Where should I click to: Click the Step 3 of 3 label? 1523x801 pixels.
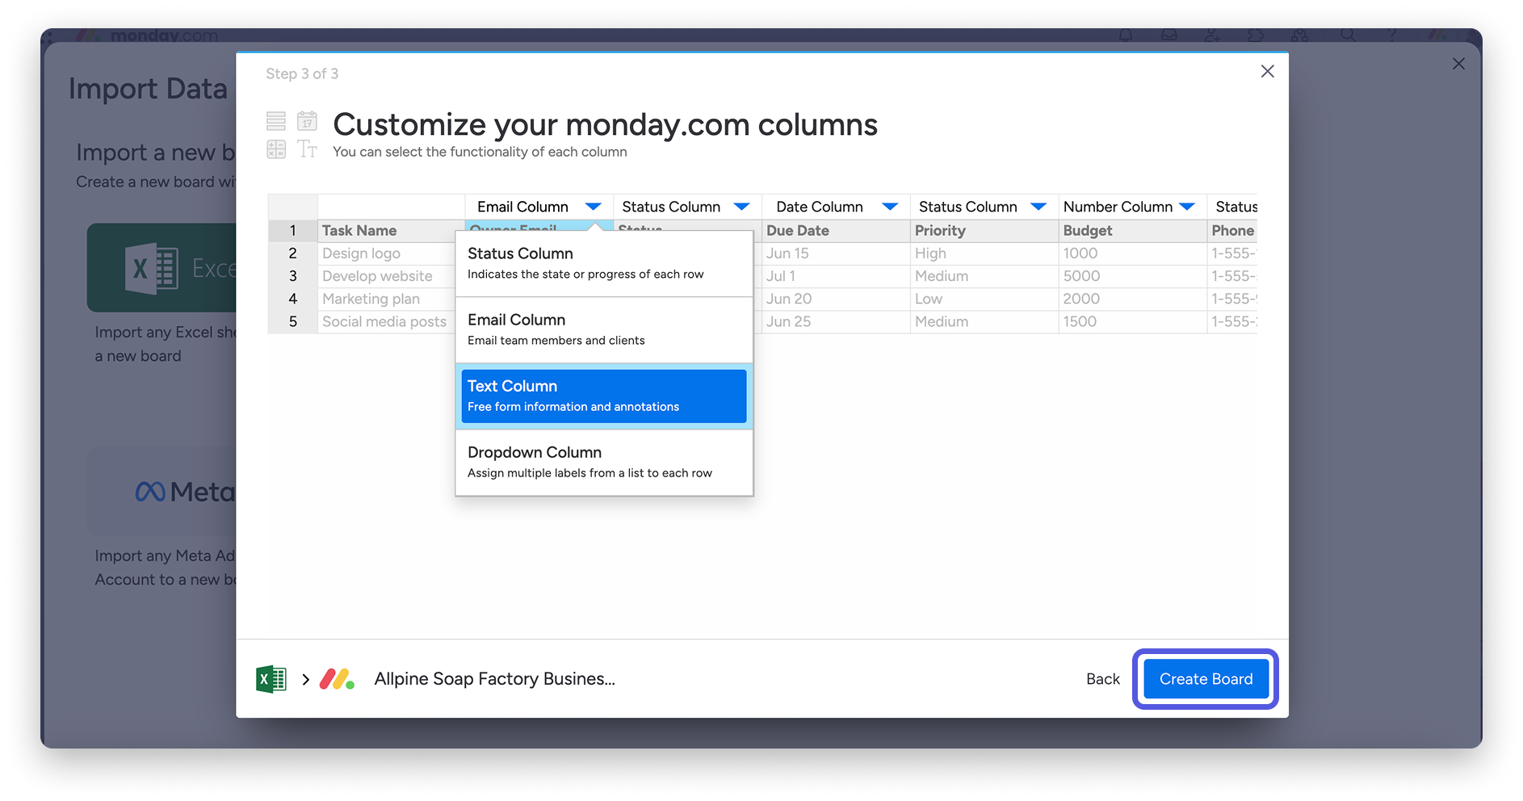coord(302,73)
